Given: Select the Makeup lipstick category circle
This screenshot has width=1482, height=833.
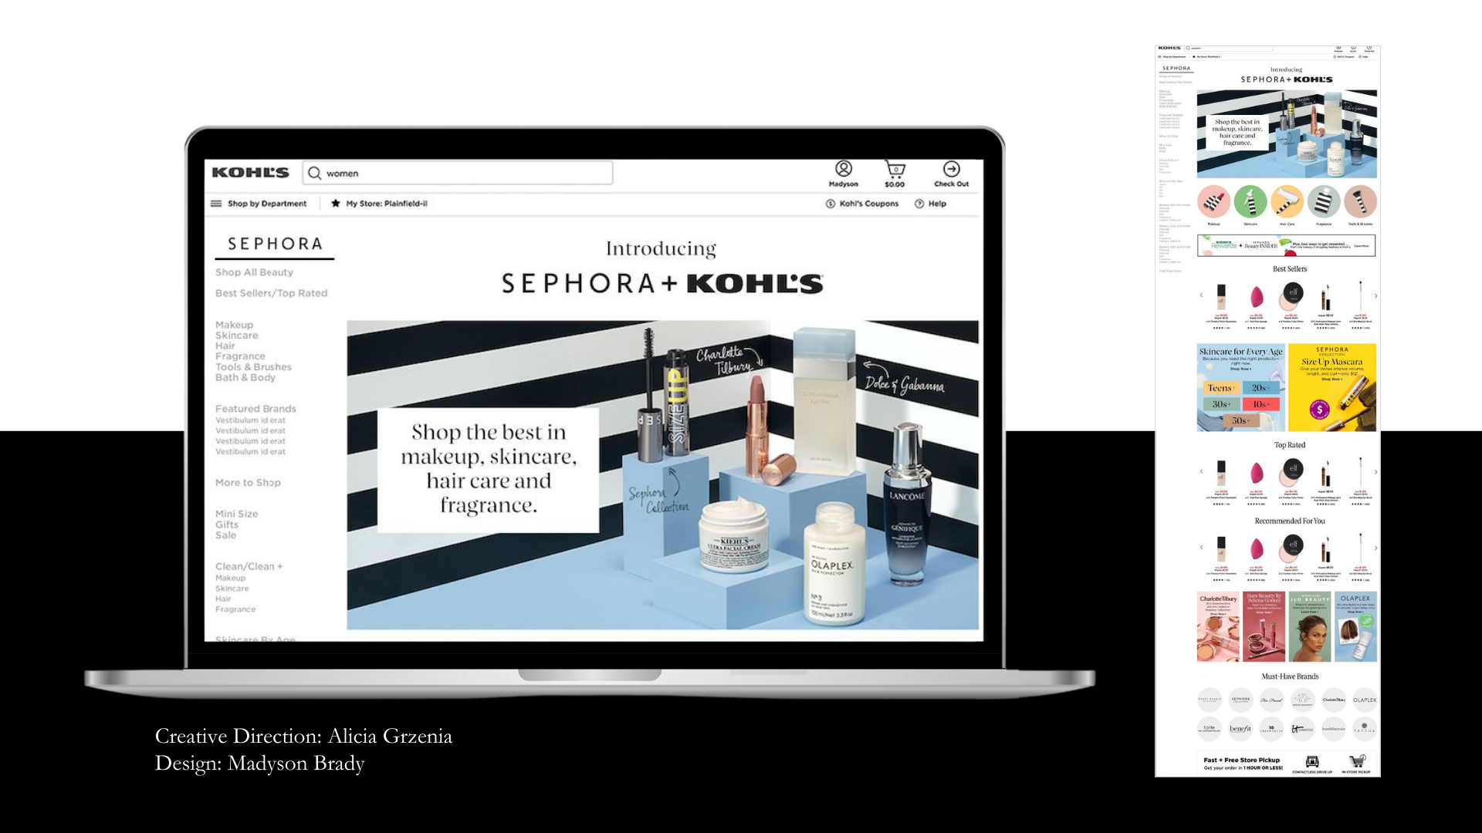Looking at the screenshot, I should pos(1213,202).
